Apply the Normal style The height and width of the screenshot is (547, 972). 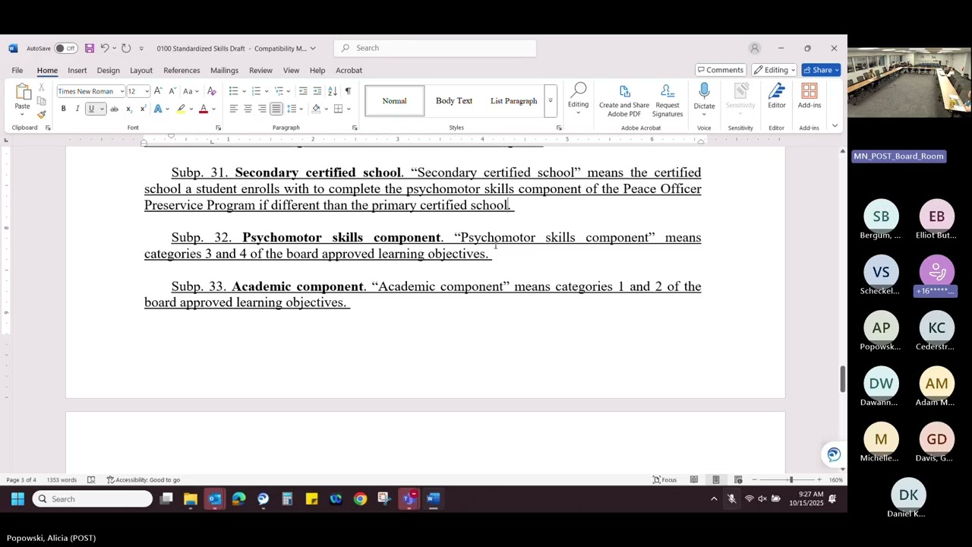pyautogui.click(x=394, y=101)
